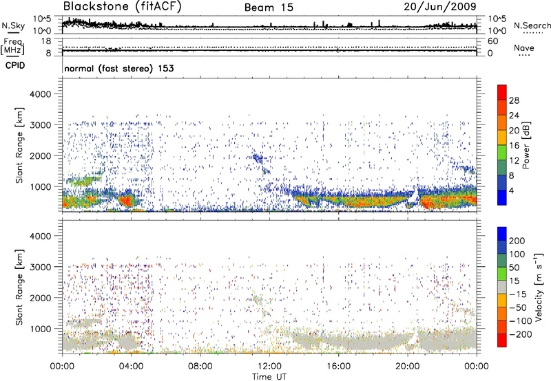Click the 'N.Search' legend label
The width and height of the screenshot is (551, 381).
532,25
